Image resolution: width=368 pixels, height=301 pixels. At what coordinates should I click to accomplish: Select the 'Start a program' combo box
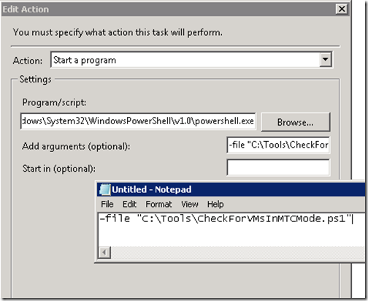(x=191, y=60)
